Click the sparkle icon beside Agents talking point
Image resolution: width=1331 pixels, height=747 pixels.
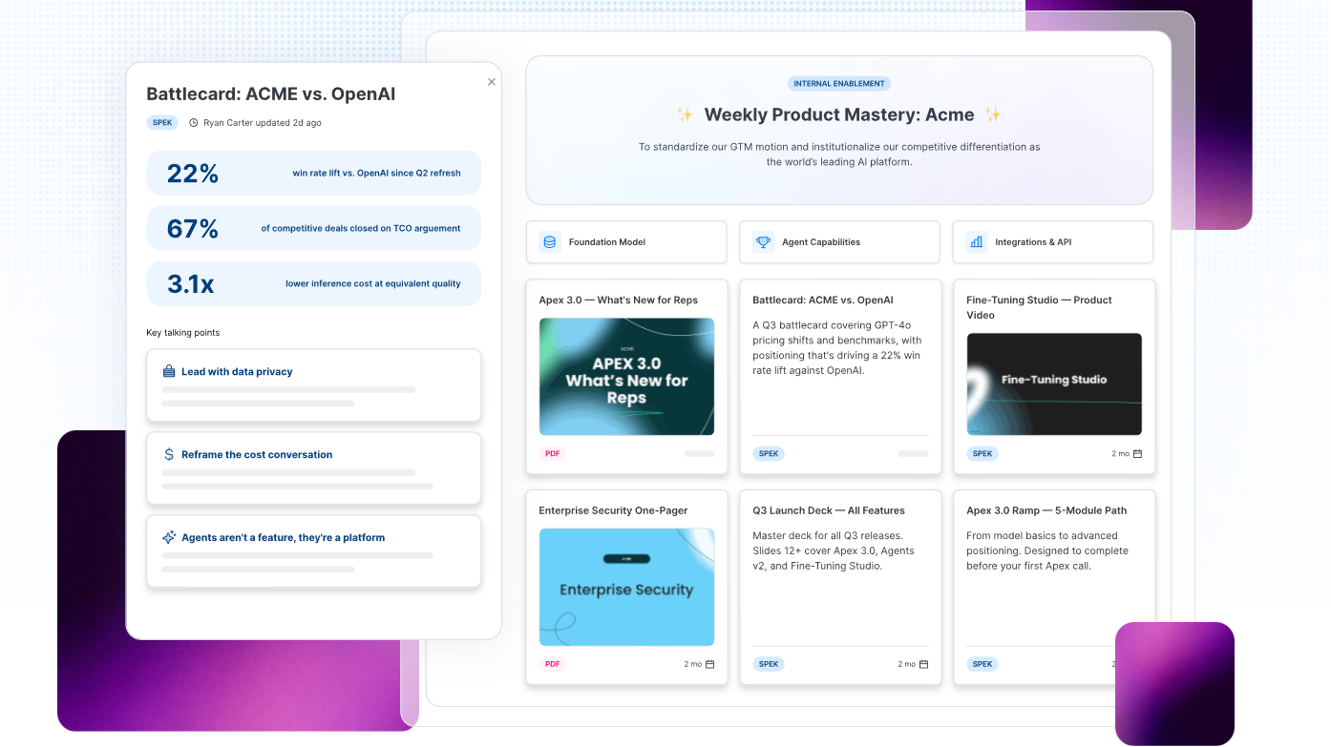point(169,538)
